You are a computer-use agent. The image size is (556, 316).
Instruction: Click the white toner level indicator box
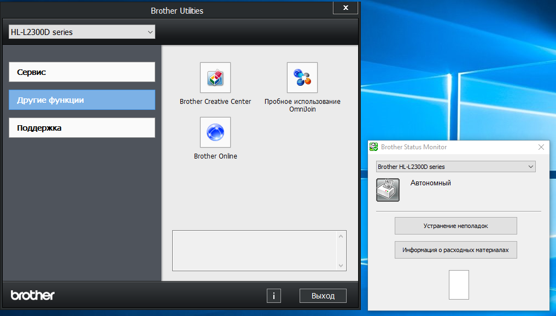459,285
